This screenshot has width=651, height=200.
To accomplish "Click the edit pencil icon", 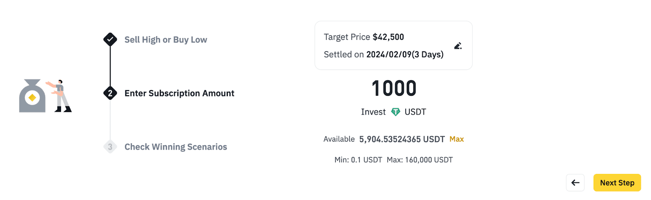I will point(458,46).
